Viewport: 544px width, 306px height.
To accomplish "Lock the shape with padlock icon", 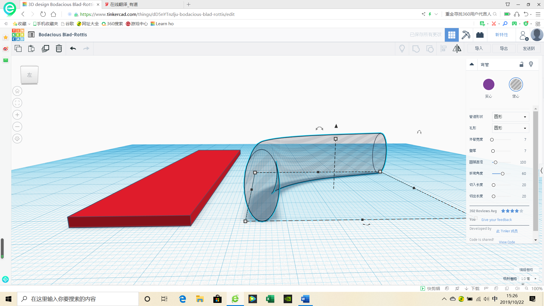I will tap(521, 64).
